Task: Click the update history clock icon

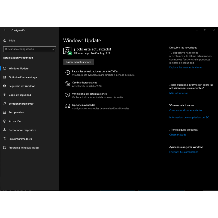Action: click(x=68, y=95)
